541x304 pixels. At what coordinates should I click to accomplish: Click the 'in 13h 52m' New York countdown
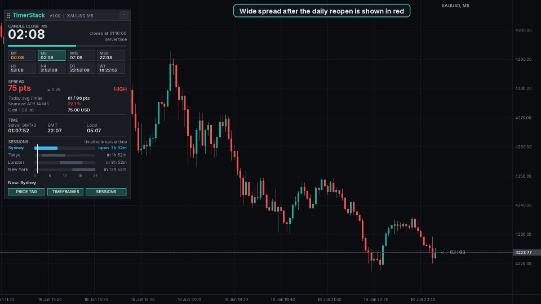pos(115,169)
